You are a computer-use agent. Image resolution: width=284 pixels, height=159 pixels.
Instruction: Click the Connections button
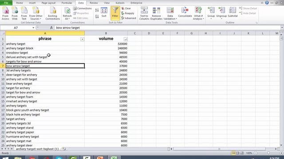point(82,8)
